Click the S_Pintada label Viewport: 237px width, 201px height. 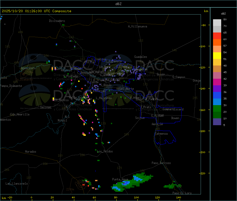(x=70, y=76)
